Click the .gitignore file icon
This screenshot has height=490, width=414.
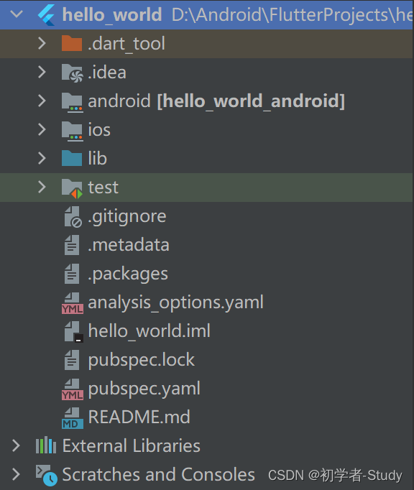click(73, 216)
